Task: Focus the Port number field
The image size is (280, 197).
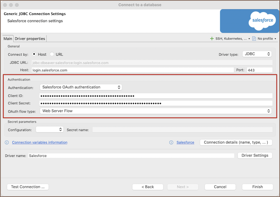Action: coord(260,70)
